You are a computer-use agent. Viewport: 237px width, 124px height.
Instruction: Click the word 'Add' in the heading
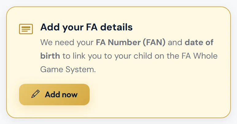[50, 27]
